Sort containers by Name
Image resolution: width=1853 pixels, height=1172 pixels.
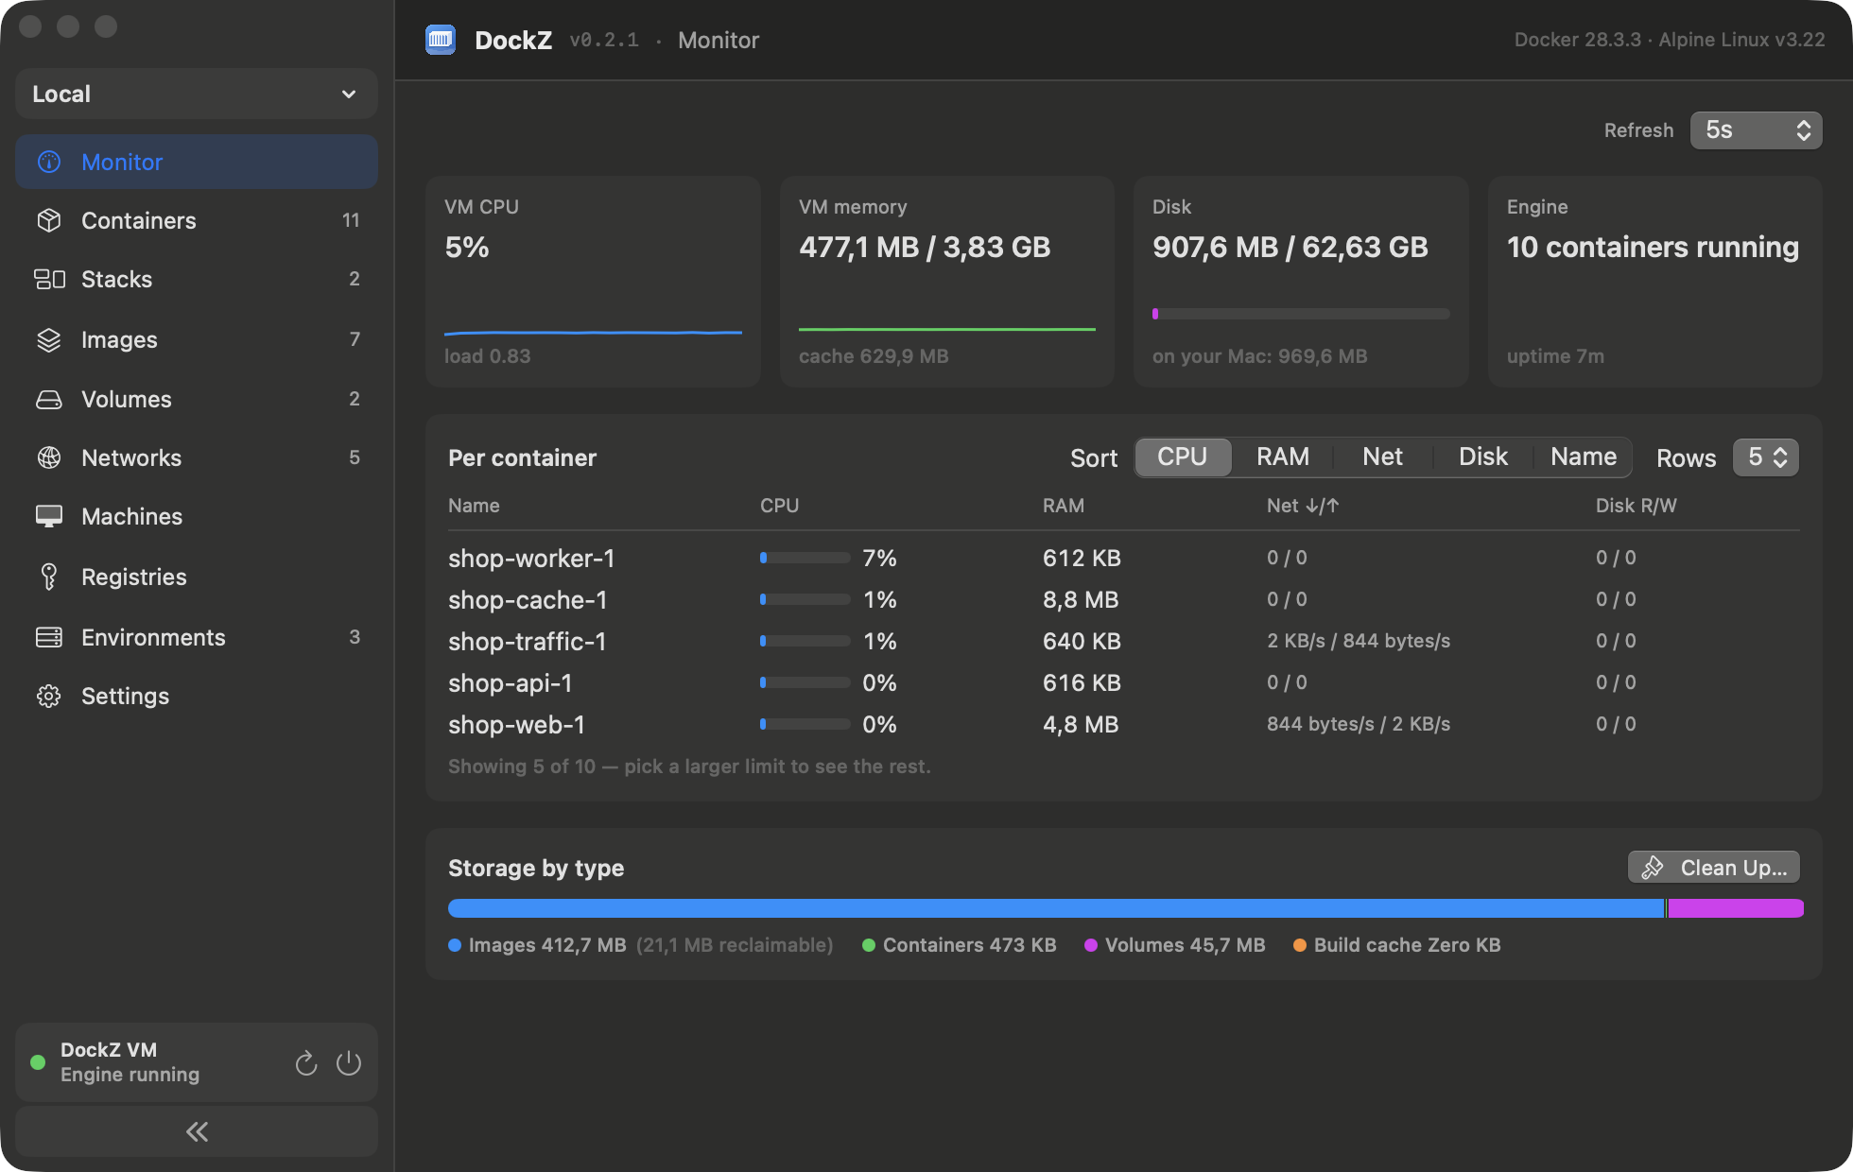[1583, 457]
